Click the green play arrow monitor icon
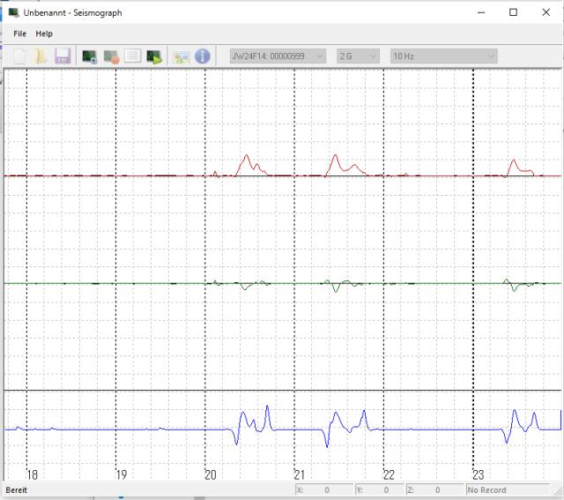Image resolution: width=564 pixels, height=500 pixels. click(154, 56)
